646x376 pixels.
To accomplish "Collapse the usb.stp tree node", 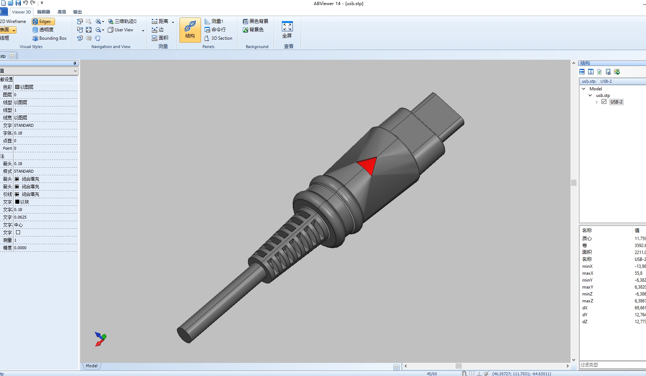I will 590,95.
